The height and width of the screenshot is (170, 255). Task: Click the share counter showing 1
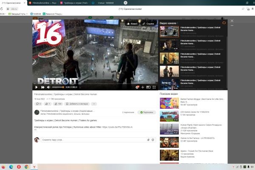click(48, 104)
